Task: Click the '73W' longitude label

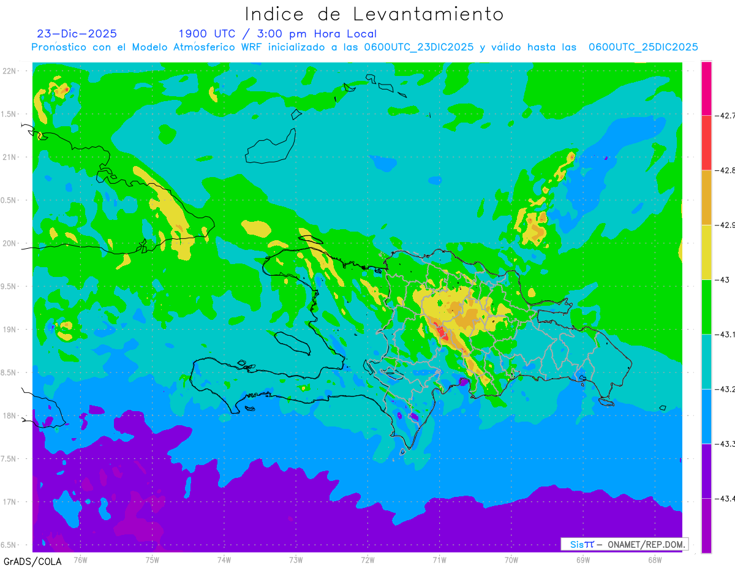Action: (296, 559)
